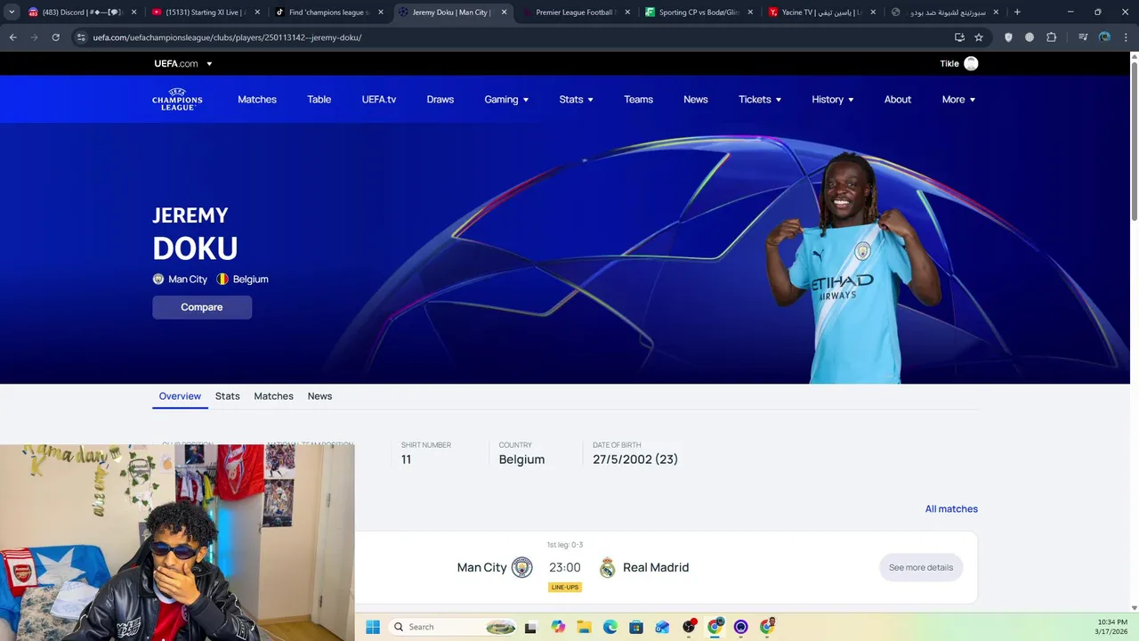Open Teams from the navigation bar
The height and width of the screenshot is (641, 1139).
pyautogui.click(x=638, y=100)
